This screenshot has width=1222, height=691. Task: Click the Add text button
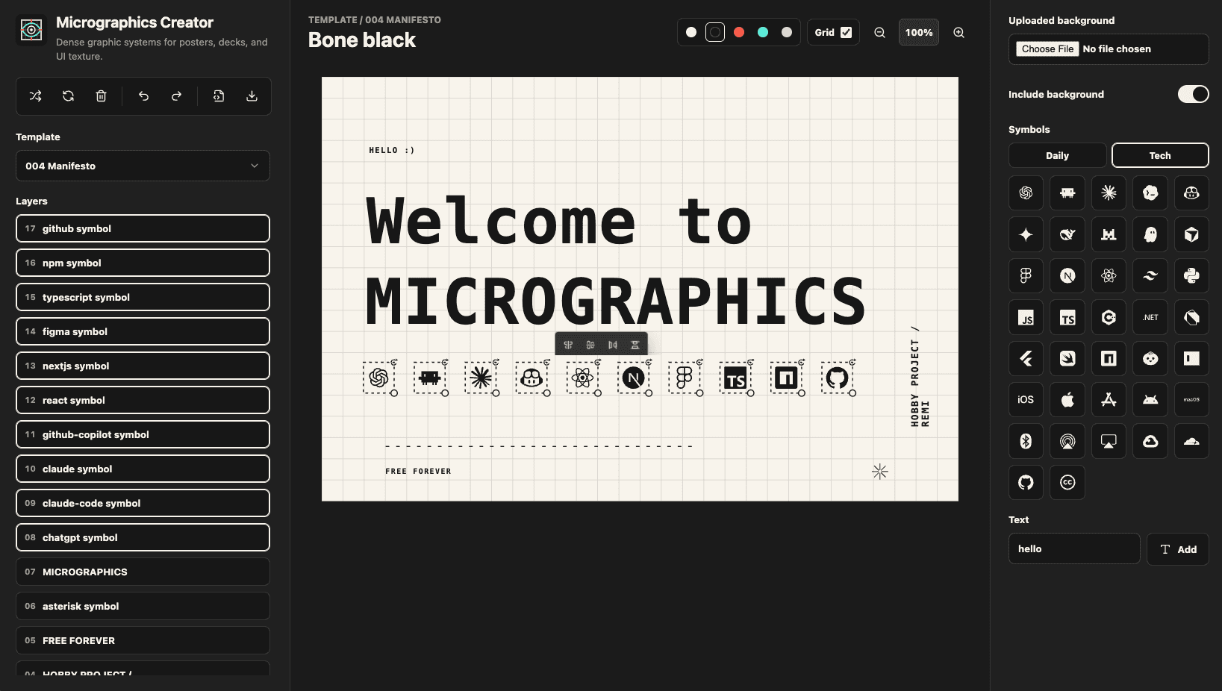pyautogui.click(x=1178, y=549)
